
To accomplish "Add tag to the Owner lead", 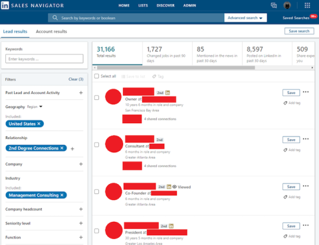I will coord(292,103).
